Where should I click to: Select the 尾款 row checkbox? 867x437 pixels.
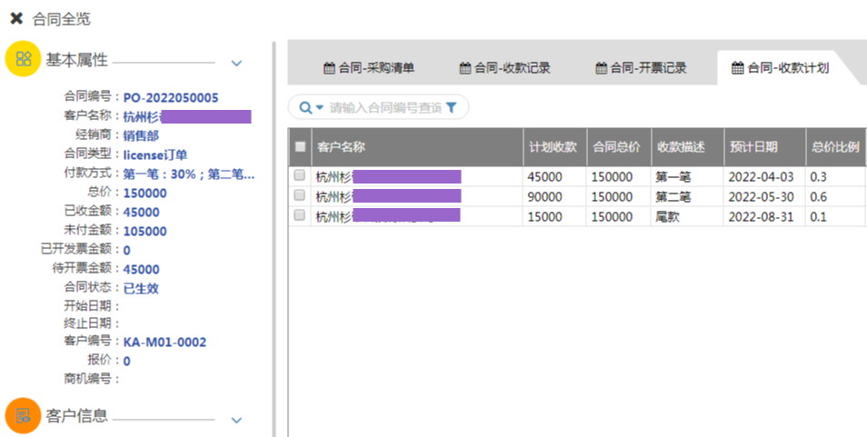(300, 215)
